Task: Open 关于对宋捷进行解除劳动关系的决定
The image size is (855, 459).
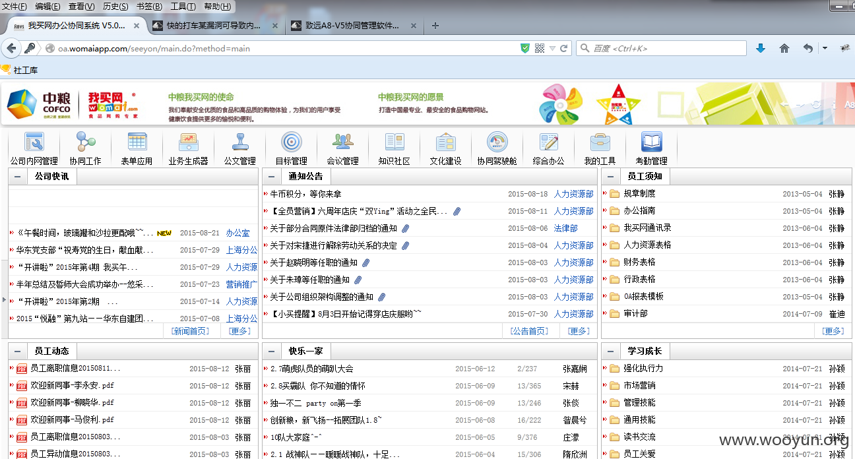Action: [333, 245]
